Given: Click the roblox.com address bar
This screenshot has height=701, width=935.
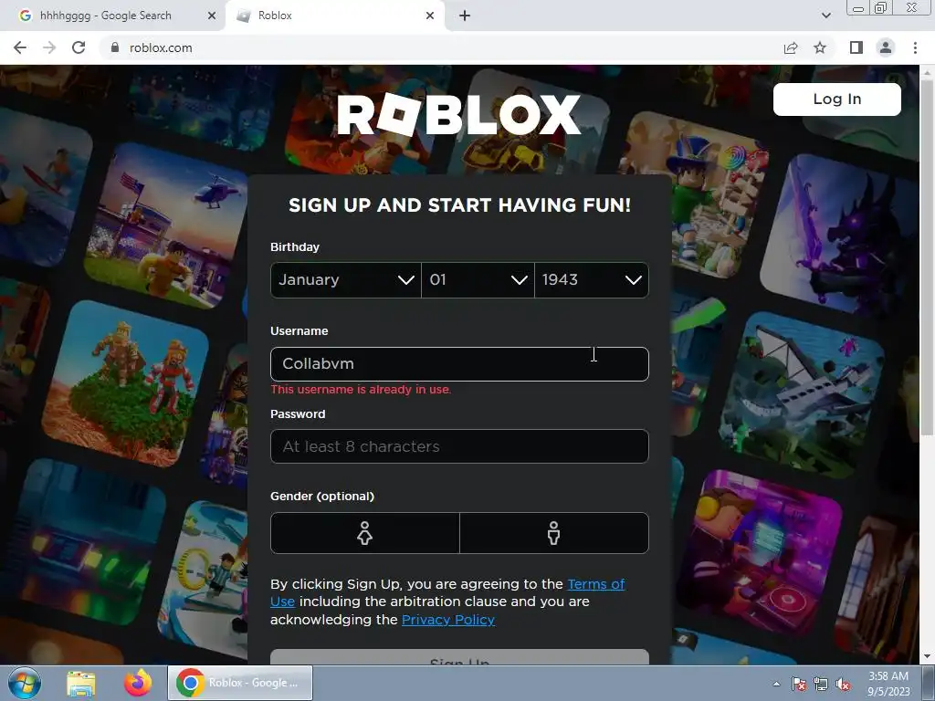Looking at the screenshot, I should click(441, 47).
